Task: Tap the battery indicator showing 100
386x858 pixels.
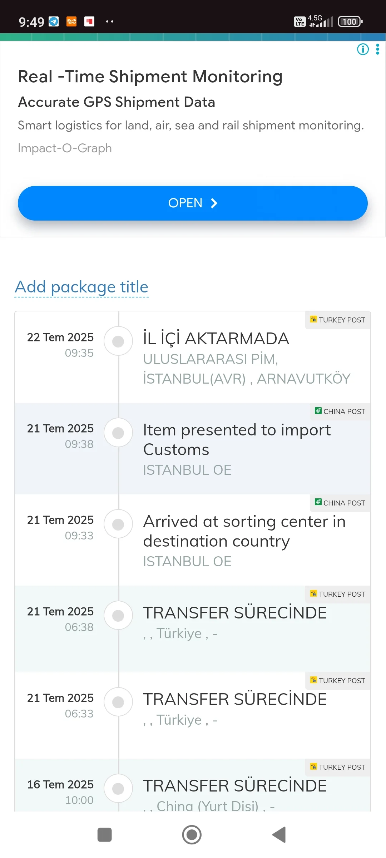Action: (x=350, y=22)
